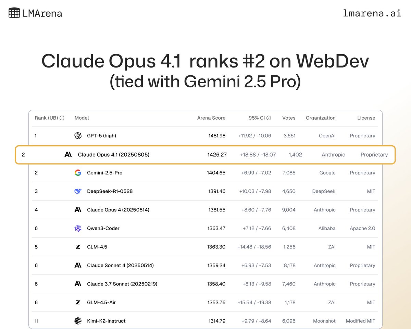Click the vote count 6,096
Image resolution: width=411 pixels, height=329 pixels.
coord(289,321)
